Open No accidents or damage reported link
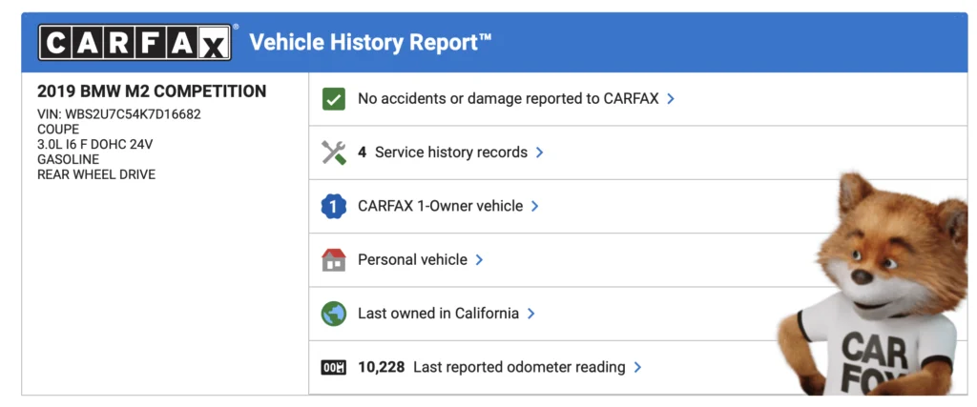 (508, 98)
